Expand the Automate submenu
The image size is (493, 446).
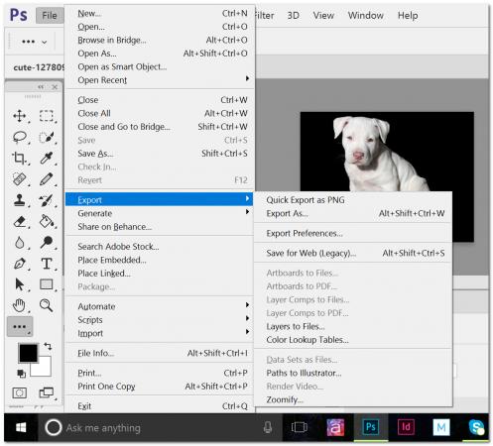(159, 306)
